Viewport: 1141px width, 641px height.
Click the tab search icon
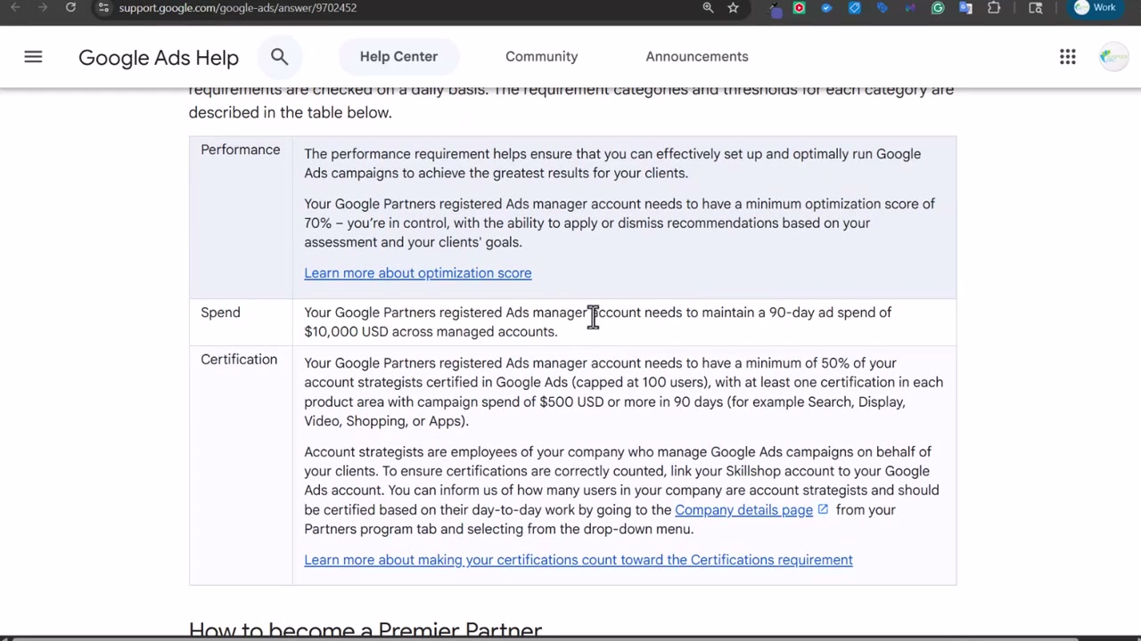point(1035,8)
